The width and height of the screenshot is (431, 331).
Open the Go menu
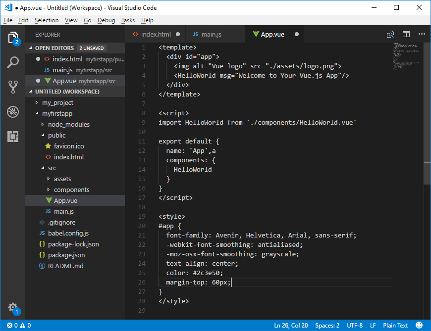pyautogui.click(x=87, y=20)
